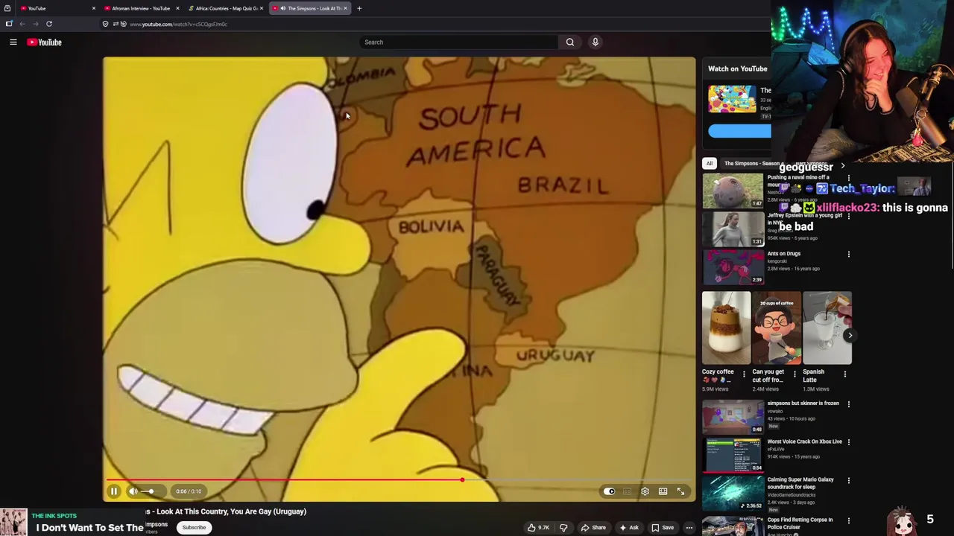
Task: Open more actions under the video
Action: [x=689, y=528]
